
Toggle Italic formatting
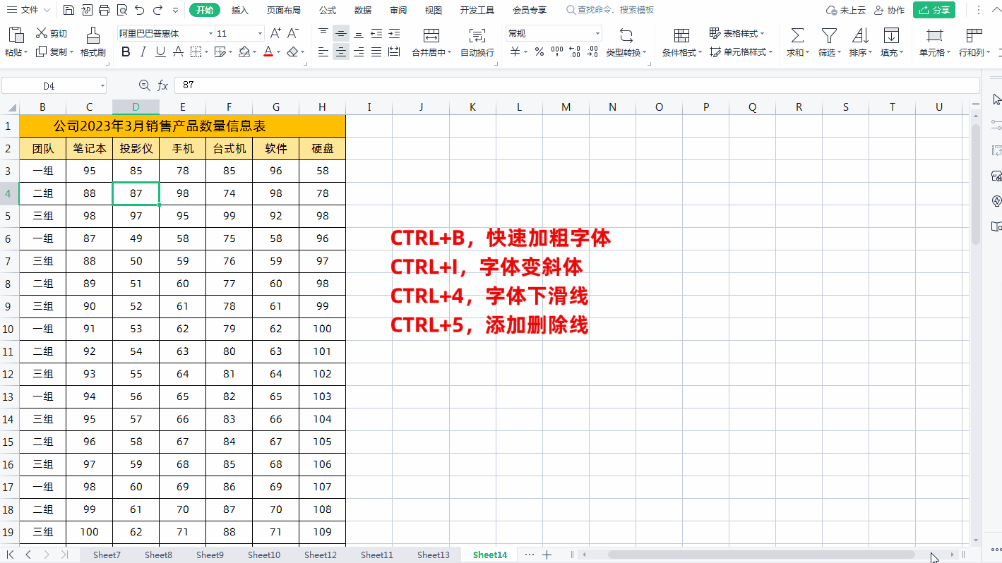143,52
